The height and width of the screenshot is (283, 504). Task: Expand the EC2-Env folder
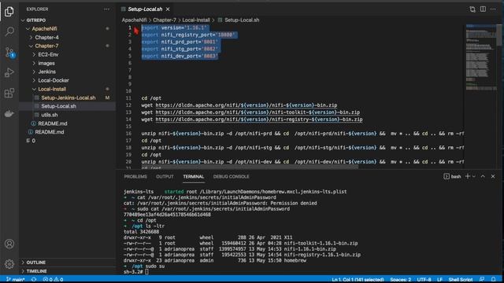pyautogui.click(x=67, y=54)
